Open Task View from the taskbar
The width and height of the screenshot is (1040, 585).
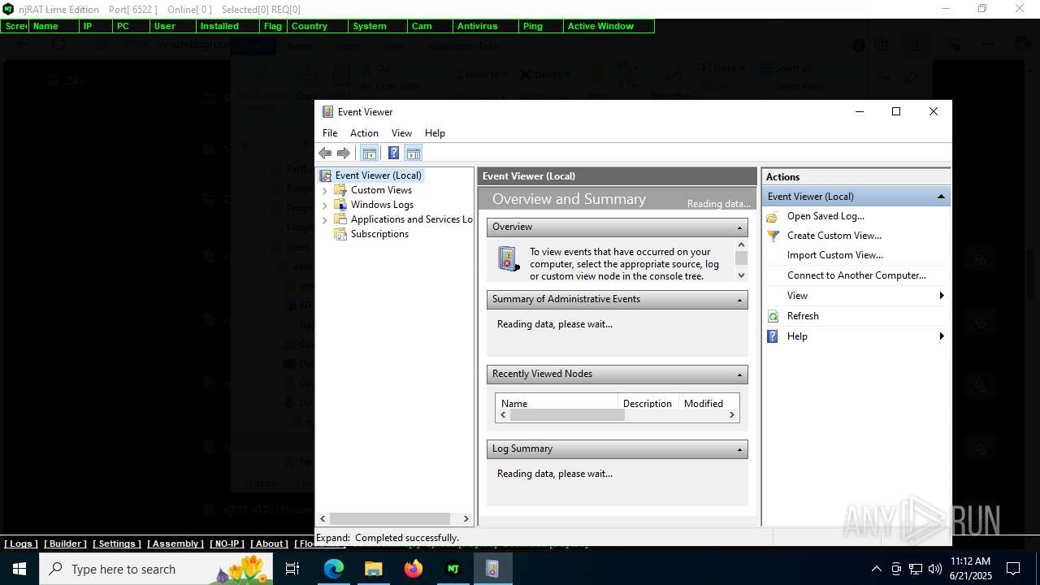pyautogui.click(x=292, y=569)
